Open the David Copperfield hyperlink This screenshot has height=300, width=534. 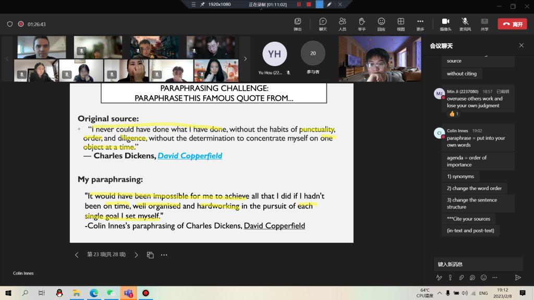(x=190, y=156)
